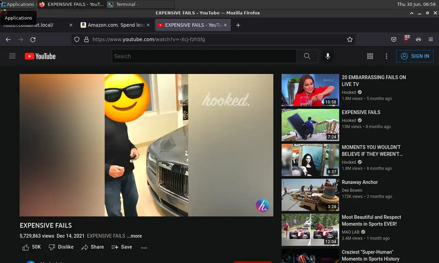Open Craziest Super-Human Moments title link
Image resolution: width=439 pixels, height=263 pixels.
pyautogui.click(x=371, y=255)
